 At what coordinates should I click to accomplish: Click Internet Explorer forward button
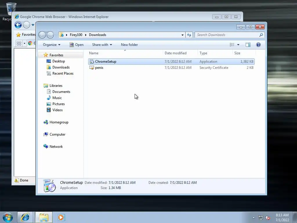pos(26,25)
